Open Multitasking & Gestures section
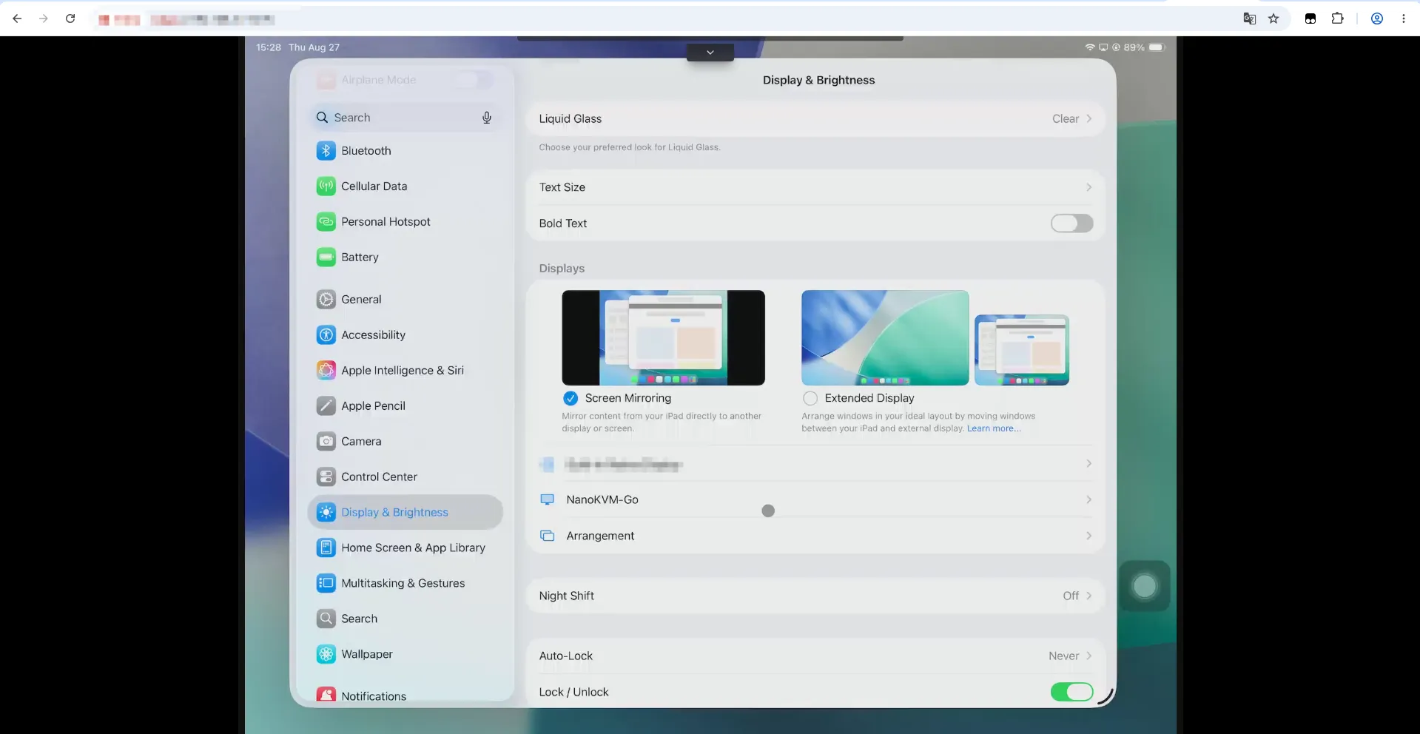1420x734 pixels. tap(406, 584)
